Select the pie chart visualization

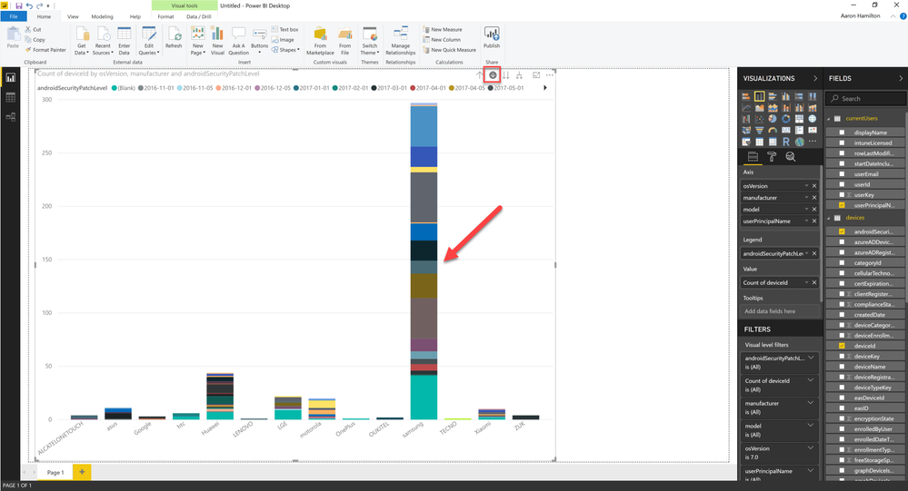point(773,119)
